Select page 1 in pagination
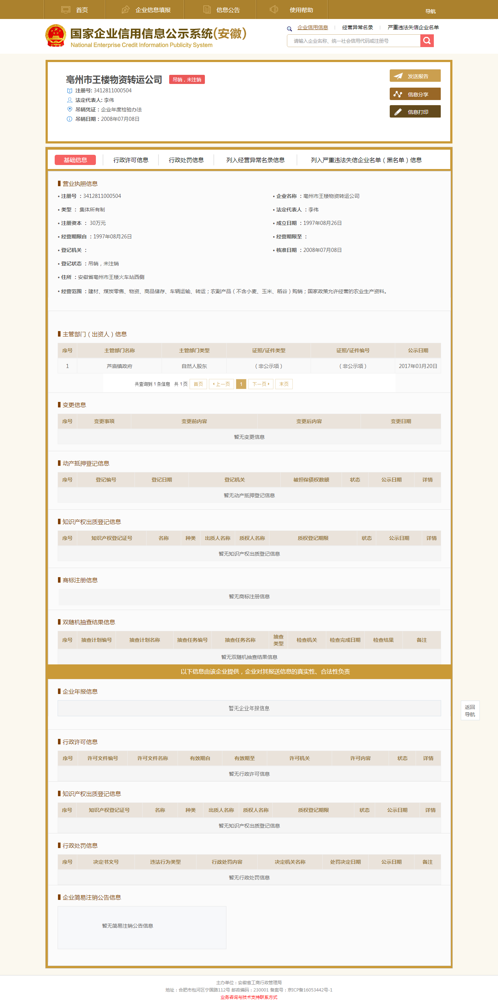The image size is (498, 1001). 241,384
